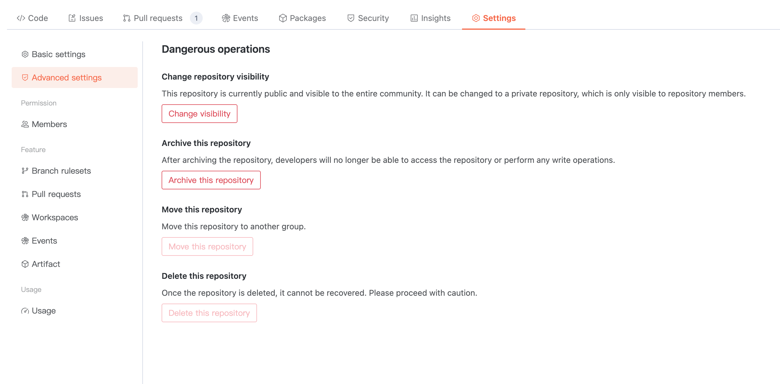Click the Issues tab pencil icon

[72, 18]
